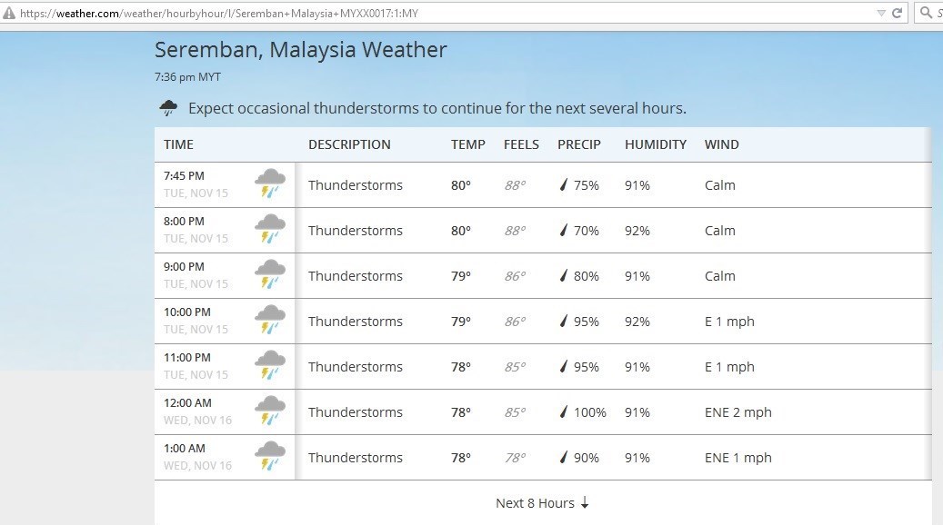Click the 12:00 AM thunderstorm cloud icon
The width and height of the screenshot is (943, 525).
coord(270,411)
